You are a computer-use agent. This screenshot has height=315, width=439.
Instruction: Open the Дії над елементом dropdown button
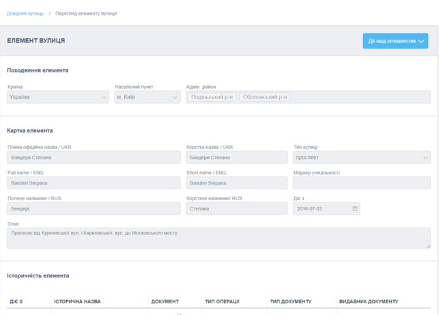[x=395, y=41]
